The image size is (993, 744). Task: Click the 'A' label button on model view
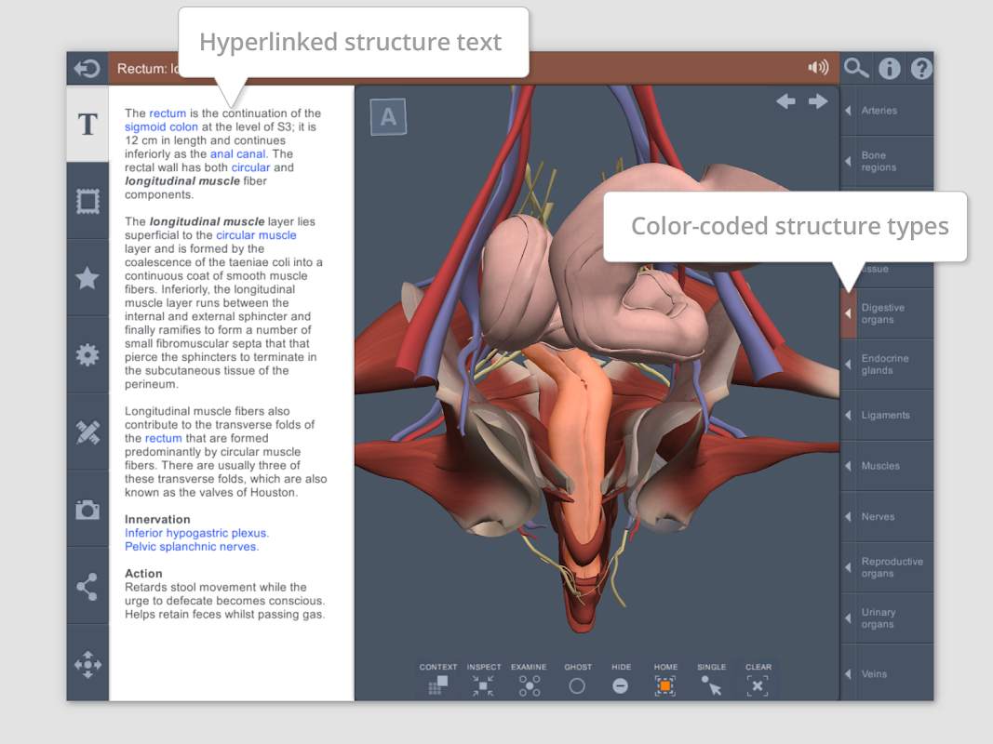(389, 117)
